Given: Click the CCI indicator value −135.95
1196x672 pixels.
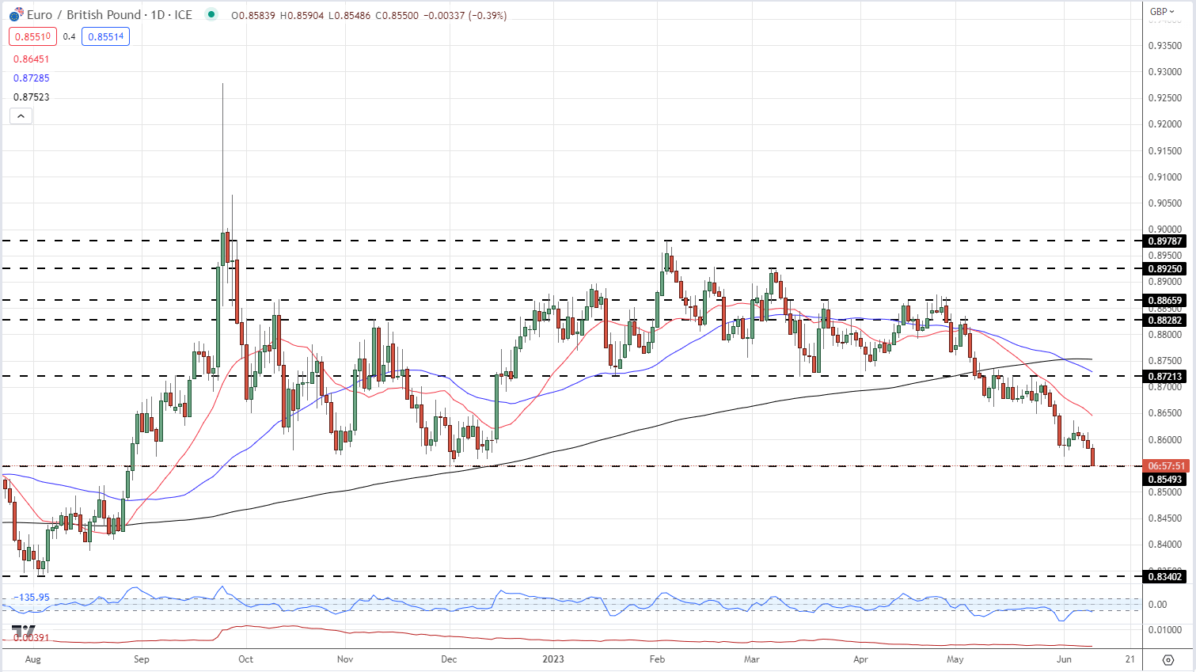Looking at the screenshot, I should tap(31, 598).
